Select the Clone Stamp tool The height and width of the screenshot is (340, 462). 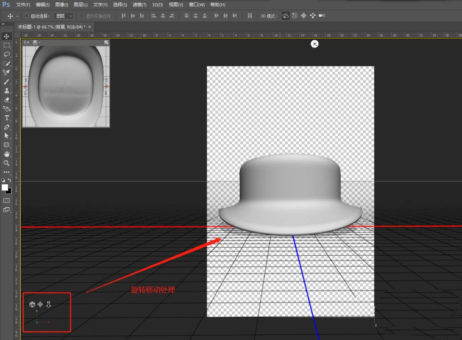(6, 91)
